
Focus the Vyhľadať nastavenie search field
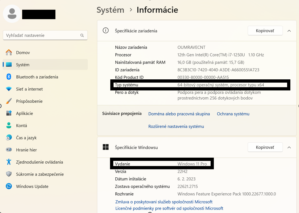(45, 35)
